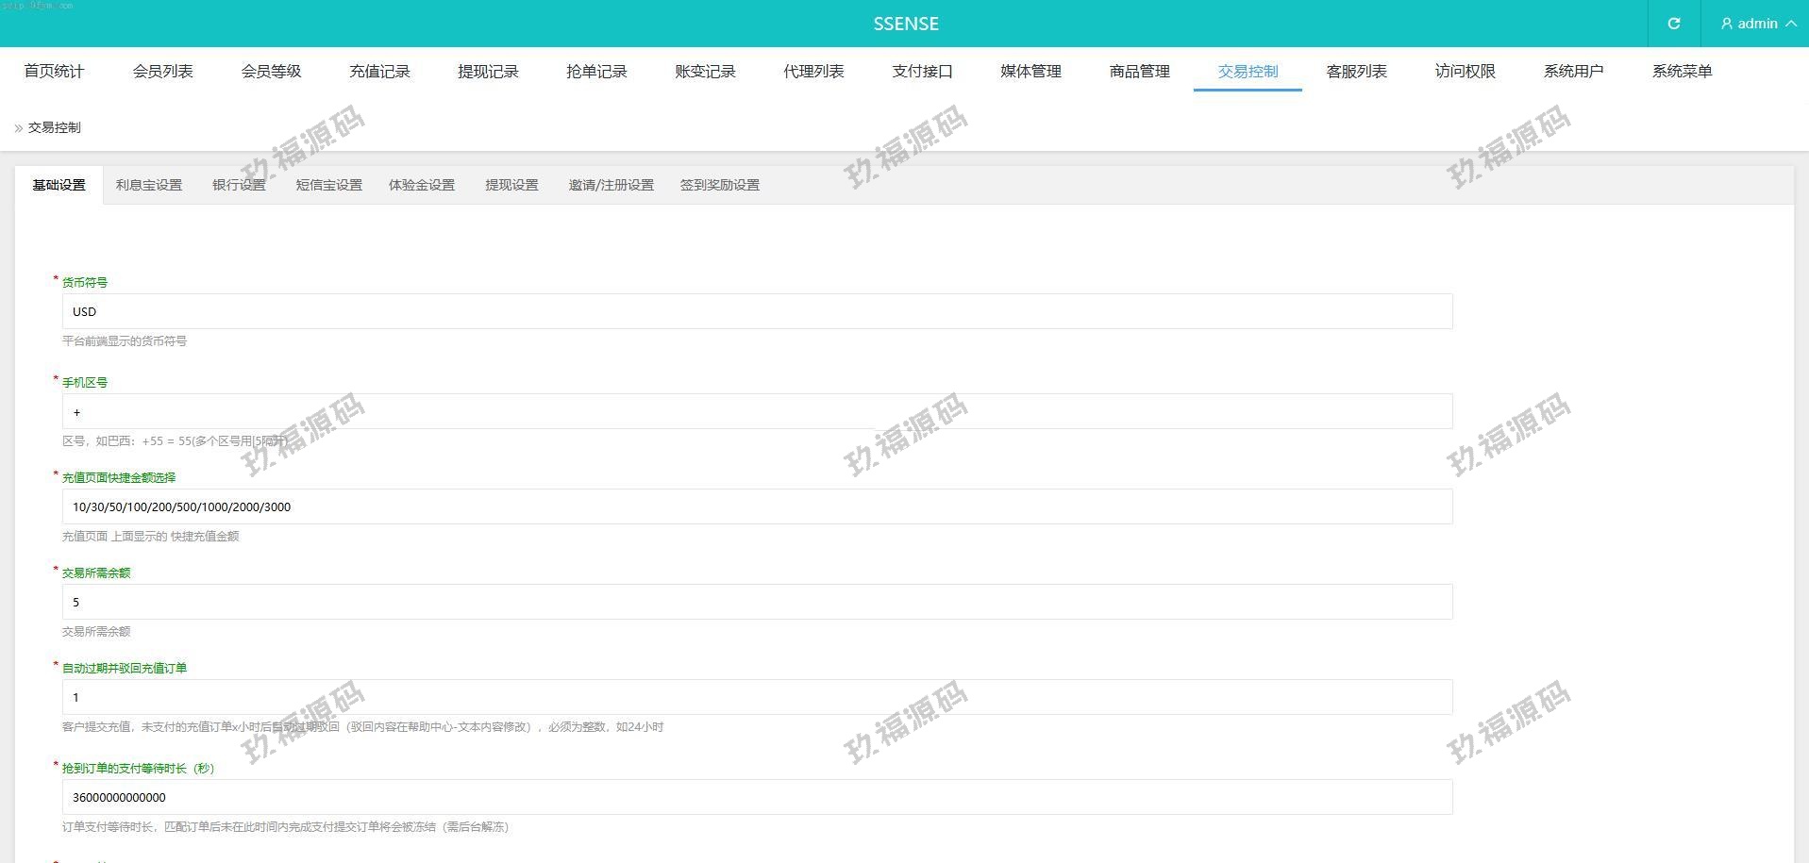
Task: Navigate to 系统菜单
Action: pyautogui.click(x=1682, y=72)
